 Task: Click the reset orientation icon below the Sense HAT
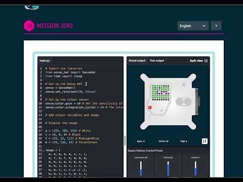pyautogui.click(x=205, y=141)
